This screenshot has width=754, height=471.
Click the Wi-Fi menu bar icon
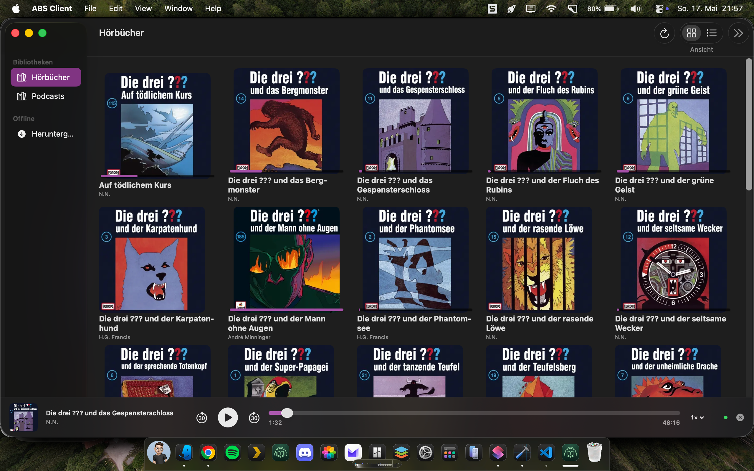(551, 9)
